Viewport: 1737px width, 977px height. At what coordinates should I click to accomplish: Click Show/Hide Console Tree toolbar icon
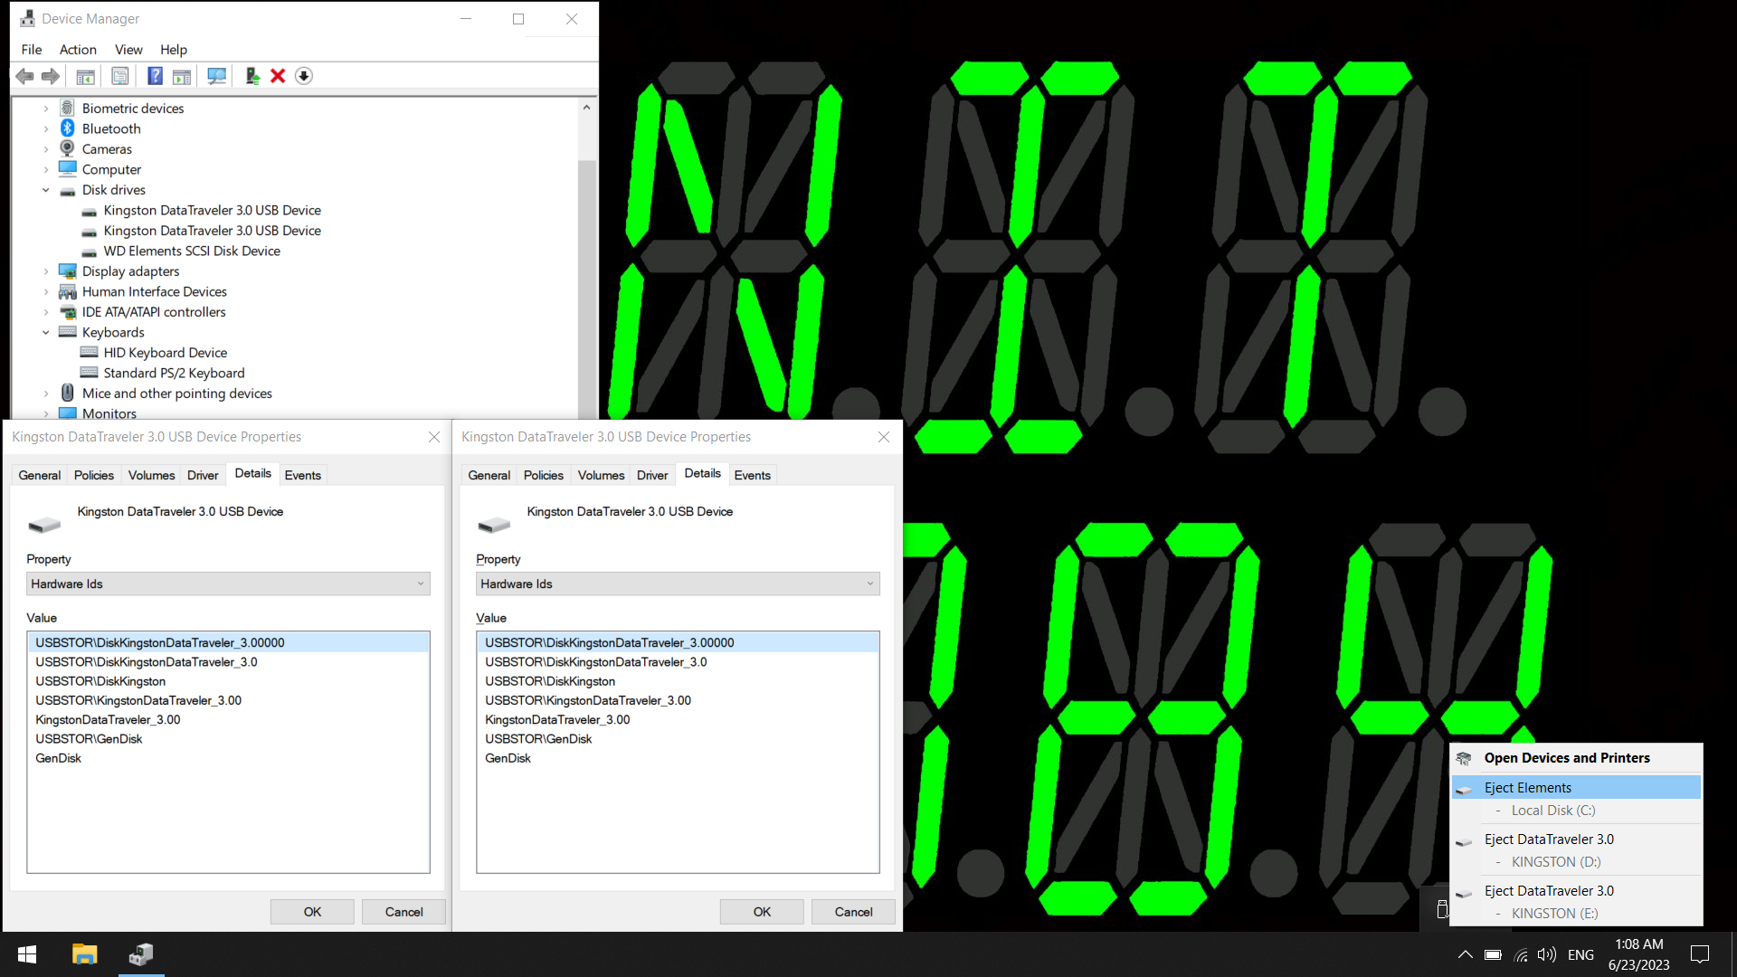[86, 77]
